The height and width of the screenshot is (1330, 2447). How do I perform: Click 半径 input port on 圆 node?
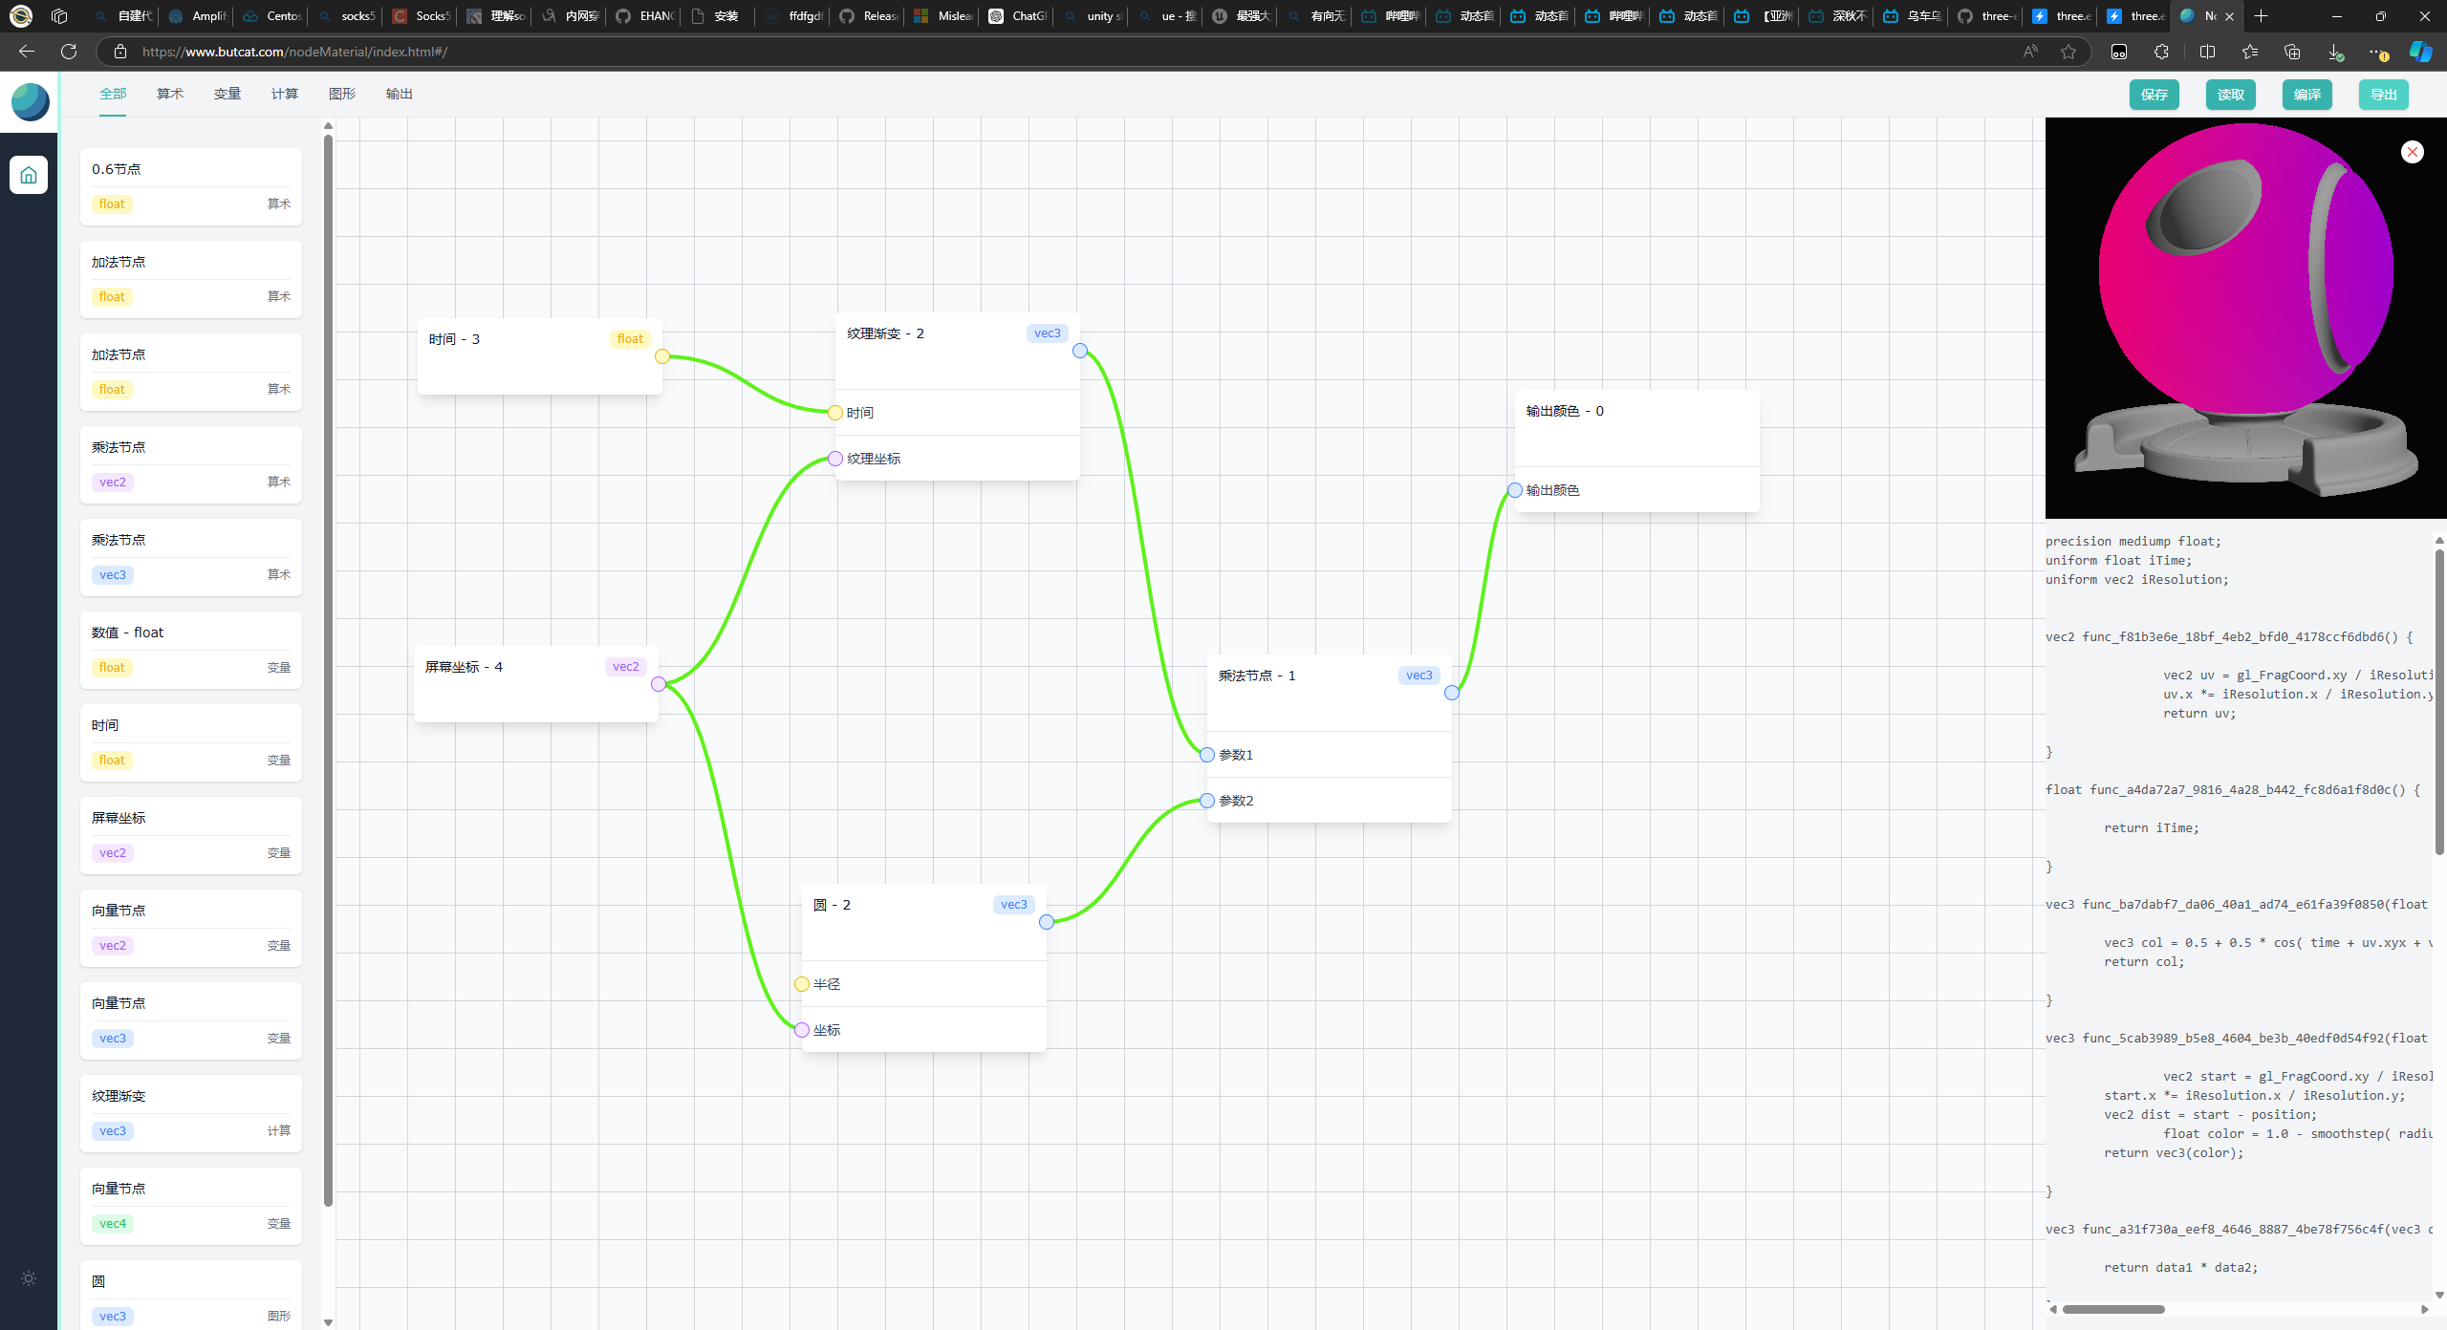coord(802,984)
